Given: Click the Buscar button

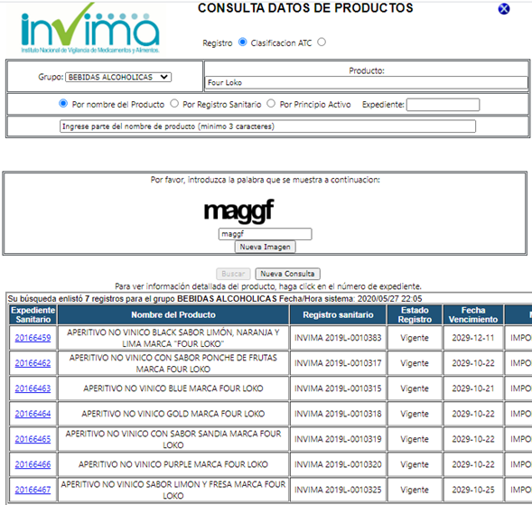Looking at the screenshot, I should click(x=233, y=274).
